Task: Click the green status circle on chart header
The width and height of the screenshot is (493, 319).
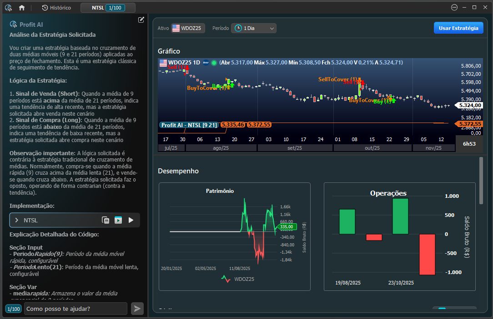Action: click(214, 63)
